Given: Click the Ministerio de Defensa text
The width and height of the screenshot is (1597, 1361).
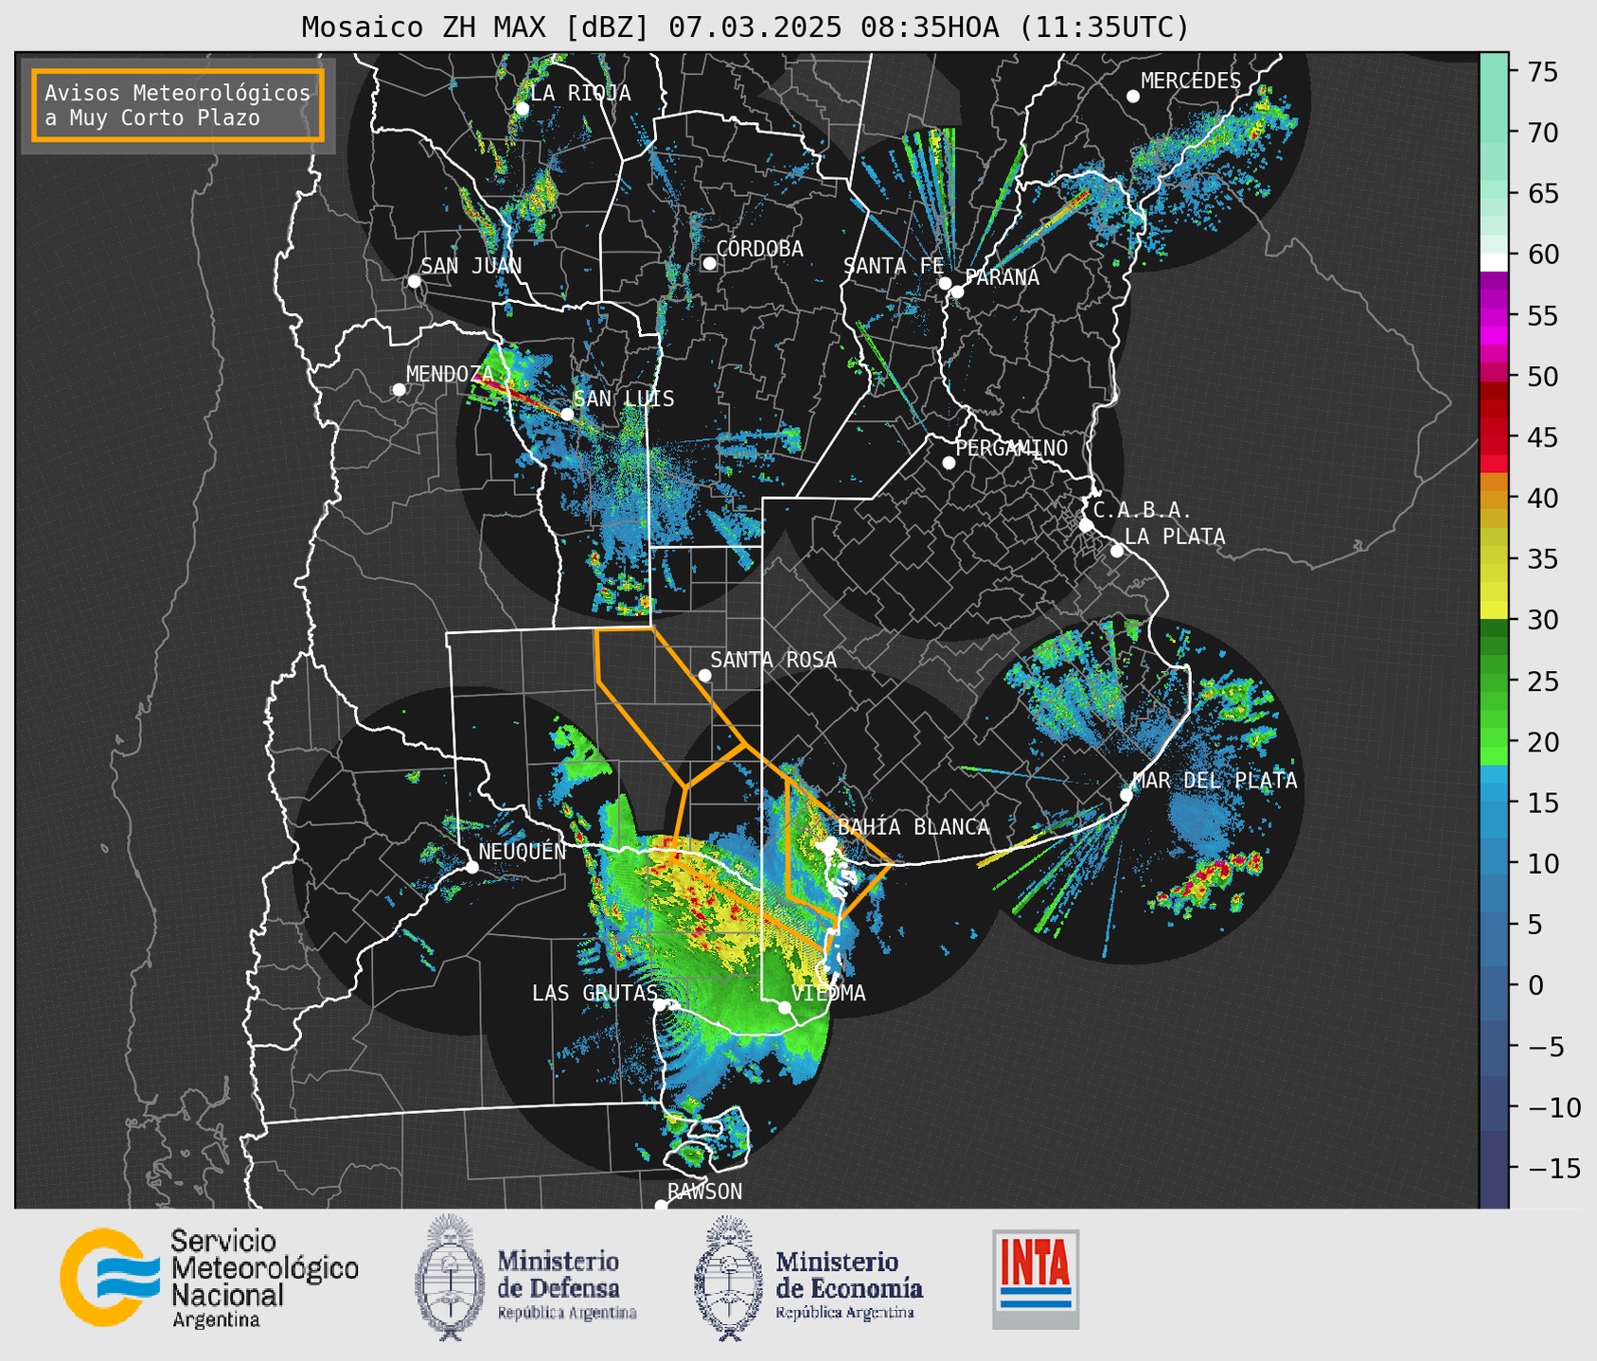Looking at the screenshot, I should tap(566, 1284).
